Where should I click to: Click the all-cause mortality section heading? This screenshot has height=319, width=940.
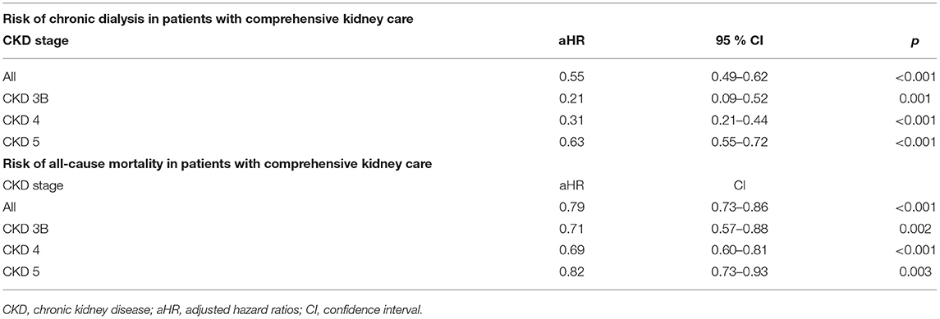click(x=217, y=163)
